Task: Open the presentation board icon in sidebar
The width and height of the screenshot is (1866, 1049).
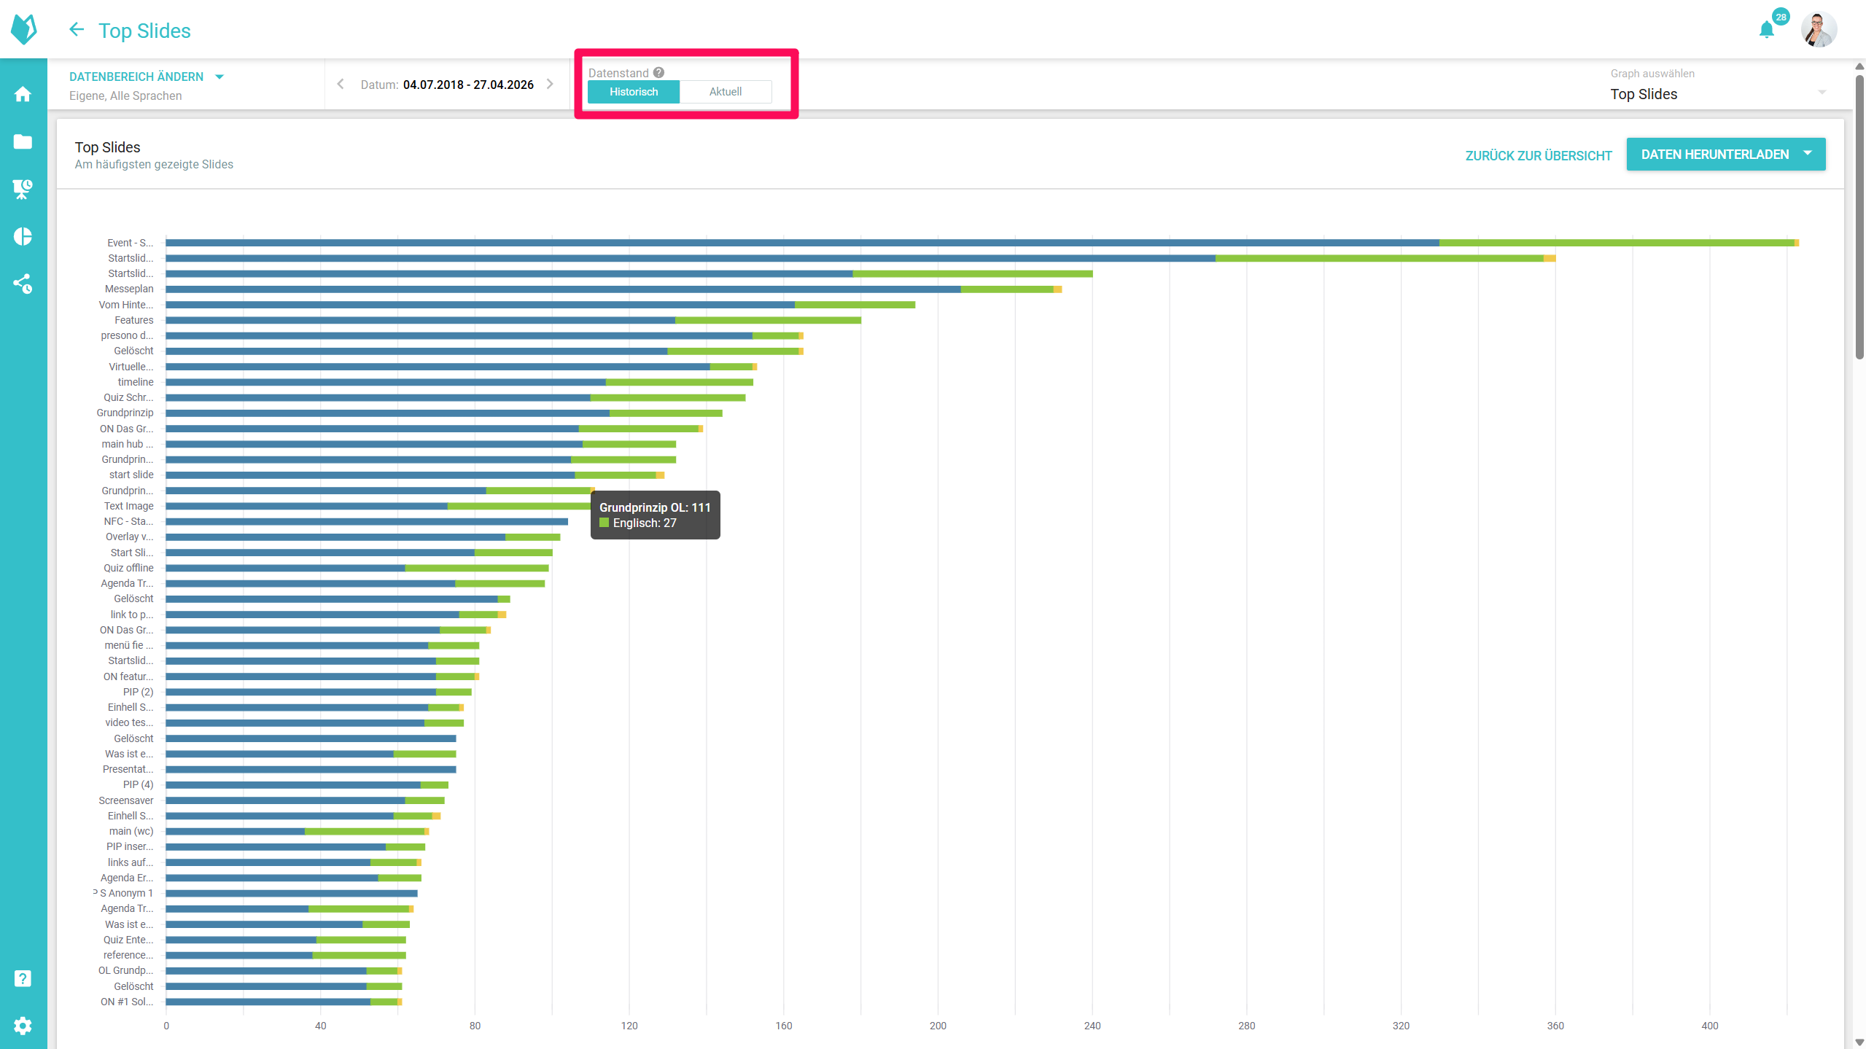Action: 23,189
